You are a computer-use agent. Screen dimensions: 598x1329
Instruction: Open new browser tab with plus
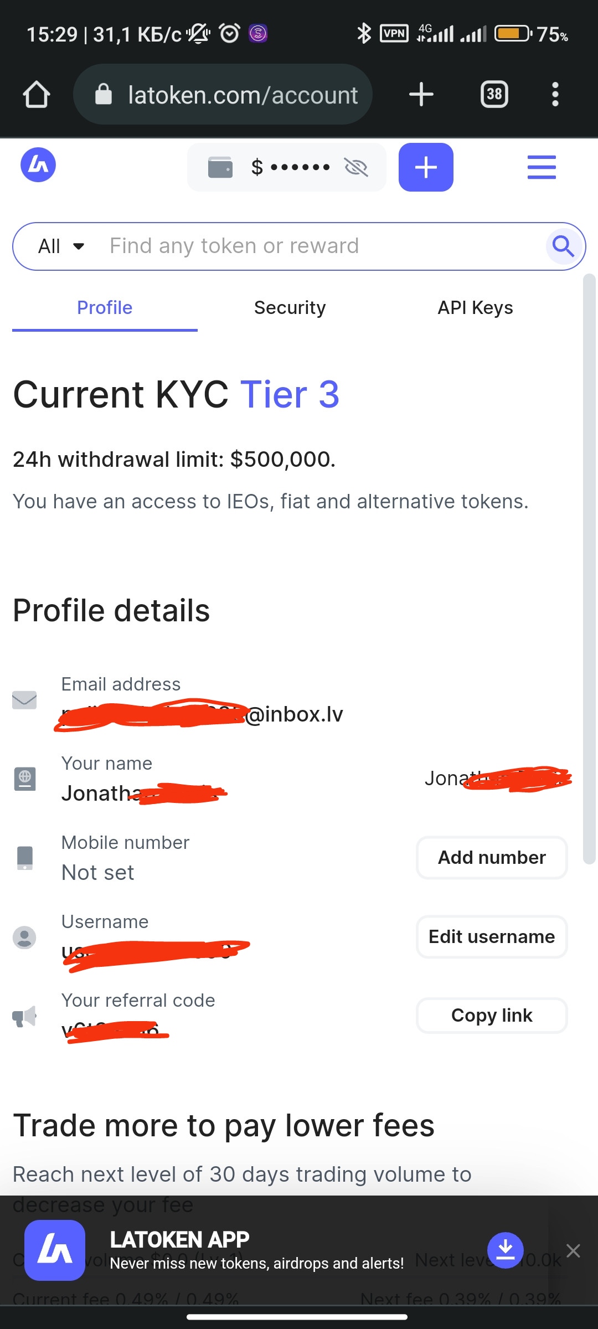point(421,95)
